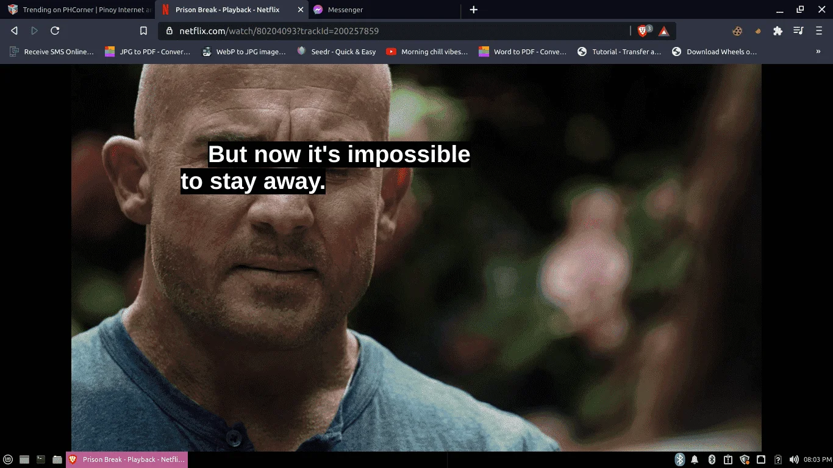Open the Brave Rewards triangle icon
This screenshot has height=468, width=833.
(664, 31)
